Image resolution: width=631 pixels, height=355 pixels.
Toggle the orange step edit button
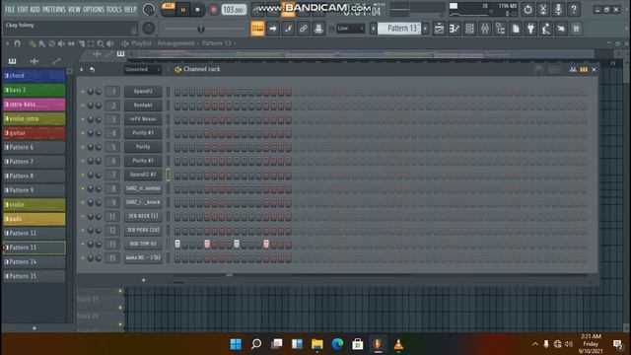pos(257,29)
